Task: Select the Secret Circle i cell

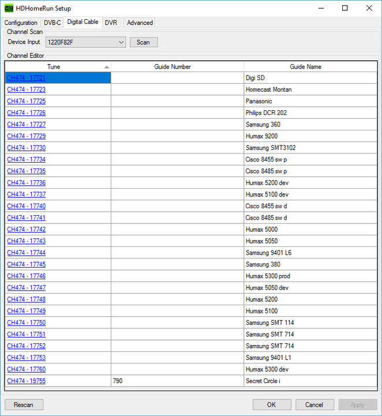Action: 310,381
